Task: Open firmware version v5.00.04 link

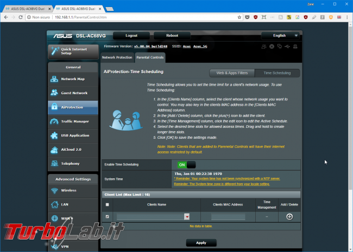Action: [150, 47]
